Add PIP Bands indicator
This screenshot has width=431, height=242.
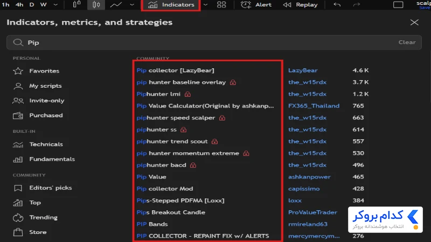(152, 224)
